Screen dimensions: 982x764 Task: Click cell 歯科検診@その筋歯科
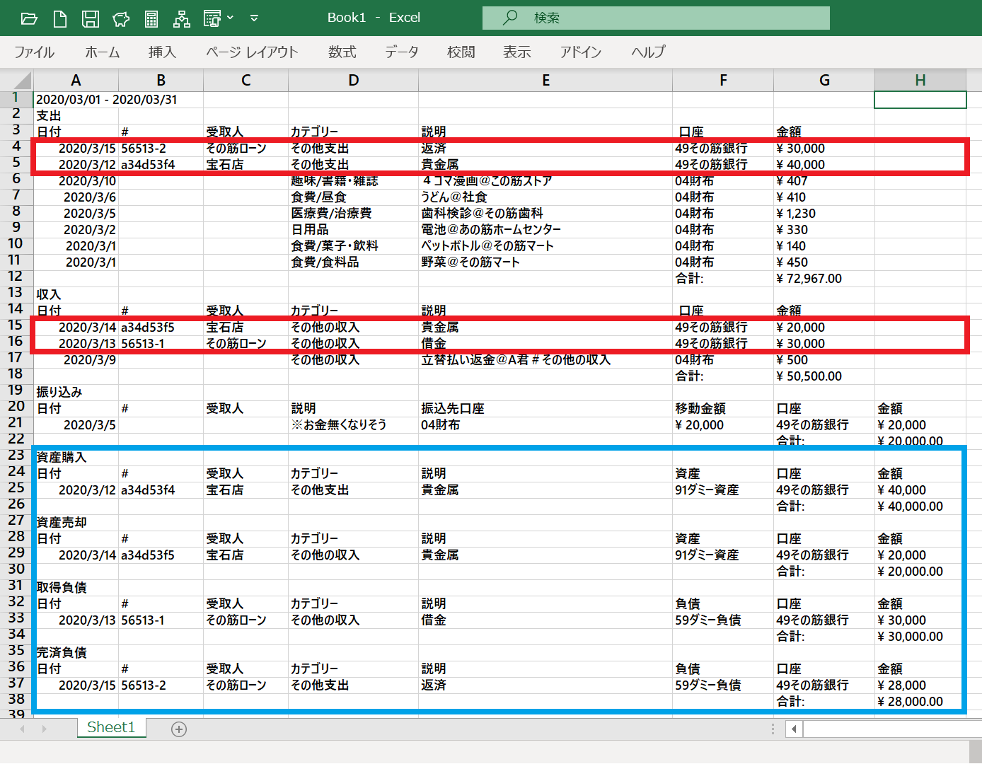[545, 214]
